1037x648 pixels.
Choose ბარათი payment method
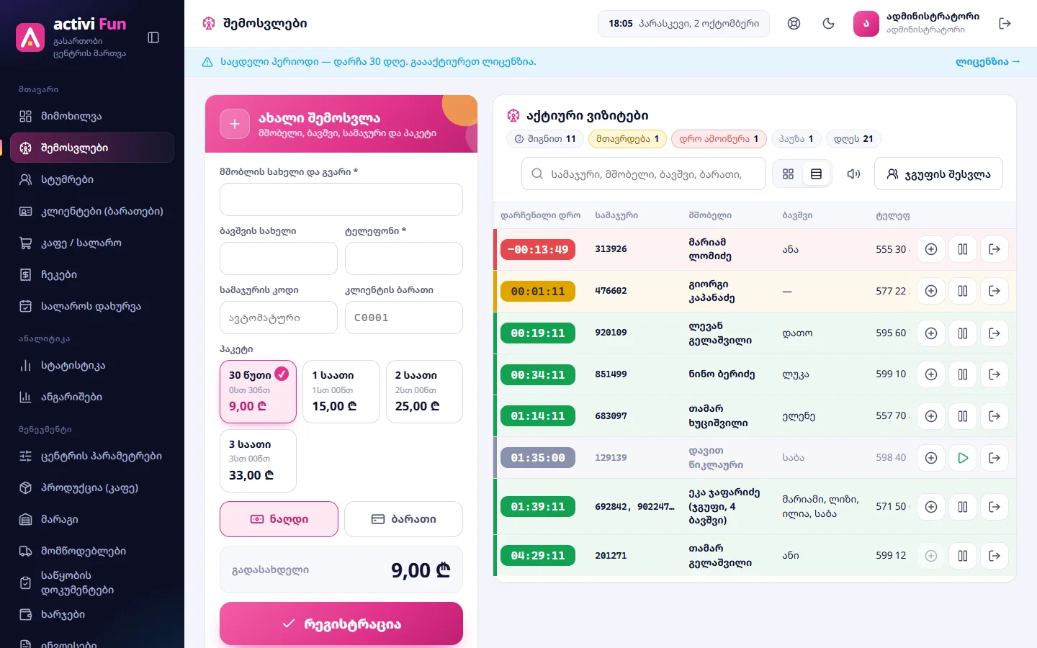(x=403, y=519)
